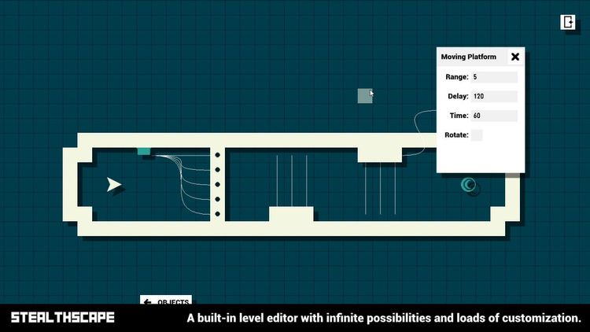The width and height of the screenshot is (590, 332).
Task: Click the Delay label
Action: [x=458, y=96]
